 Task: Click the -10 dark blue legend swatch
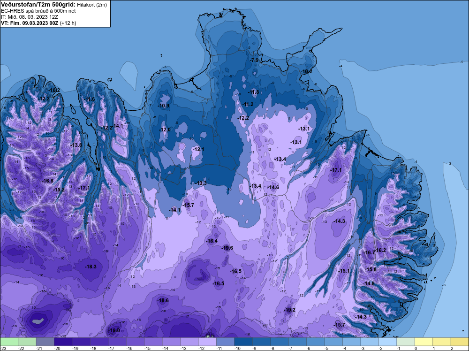(243, 342)
